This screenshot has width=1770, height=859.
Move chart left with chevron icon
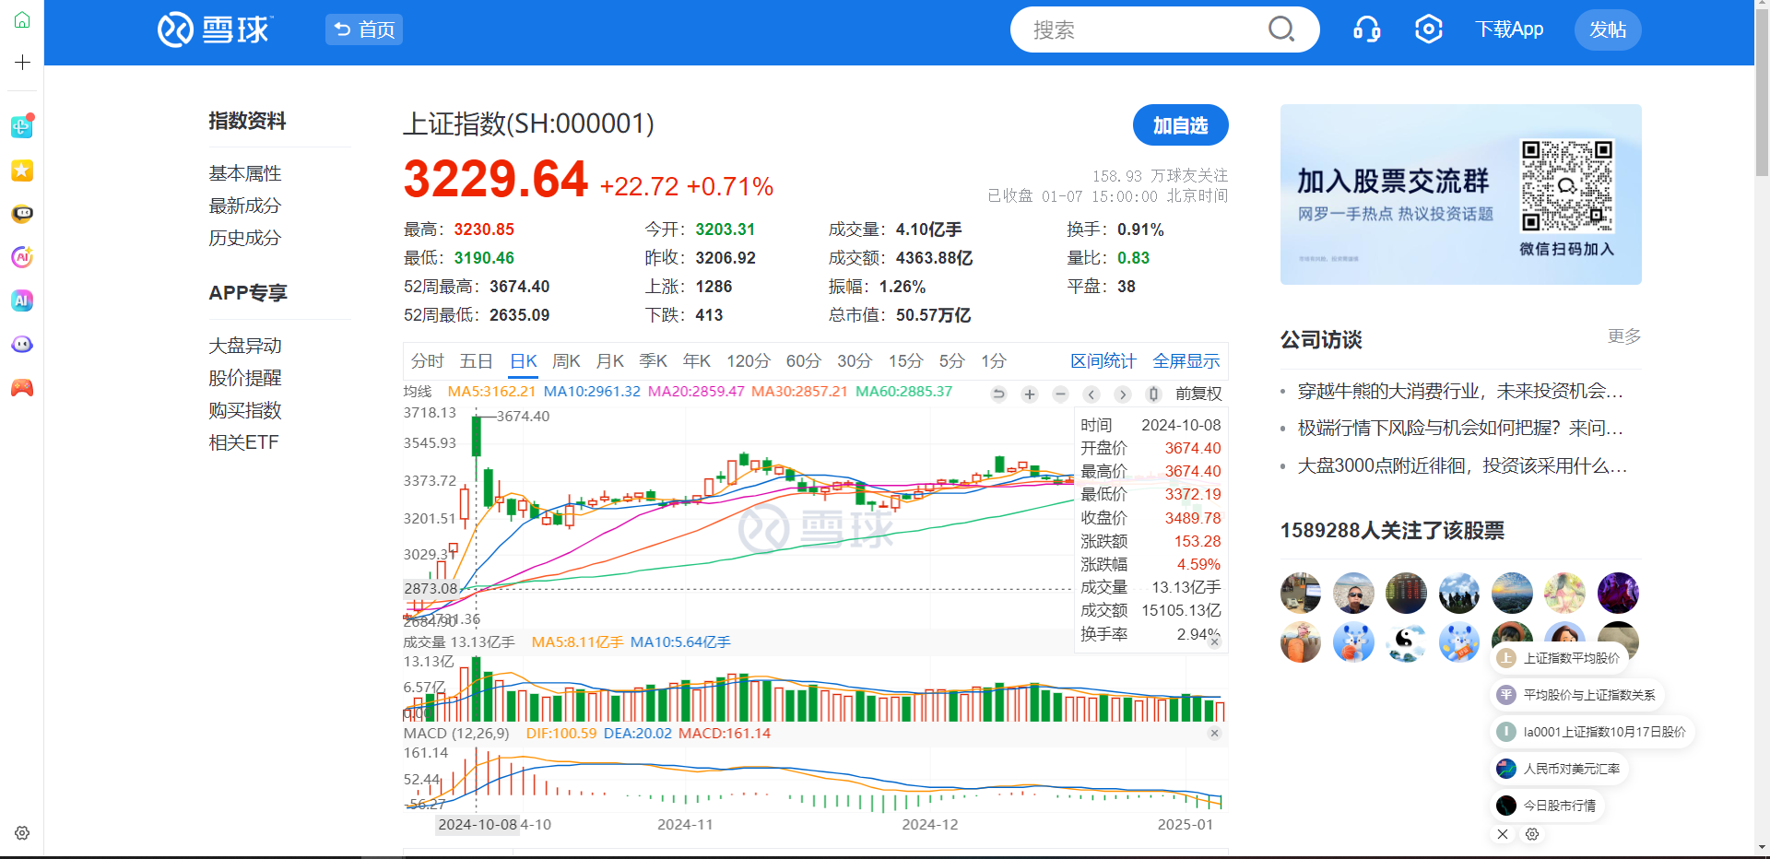pos(1091,394)
